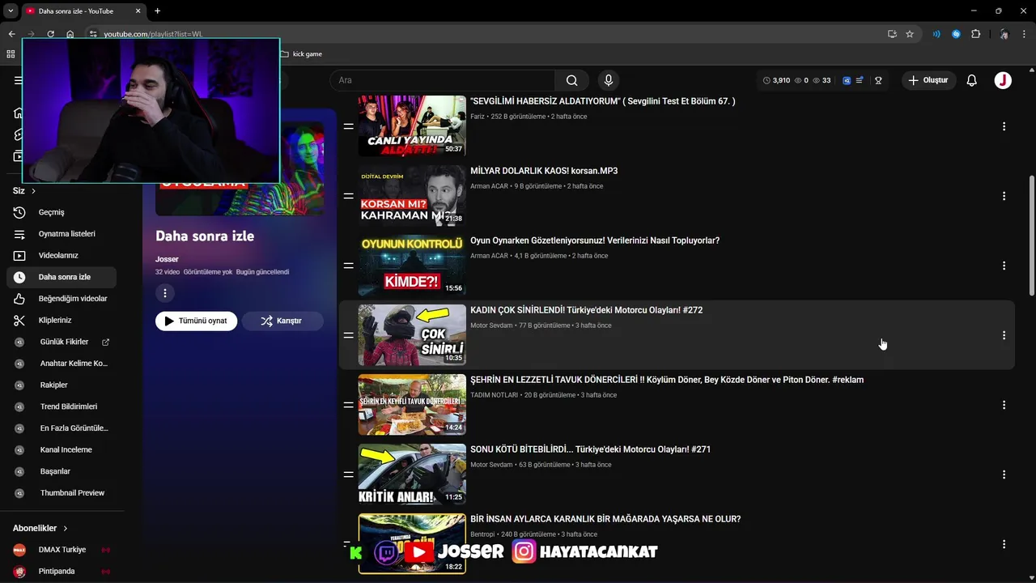Viewport: 1036px width, 583px height.
Task: Click the Arman ACAR channel name under MİLYAR DOLARLIK
Action: [x=489, y=186]
